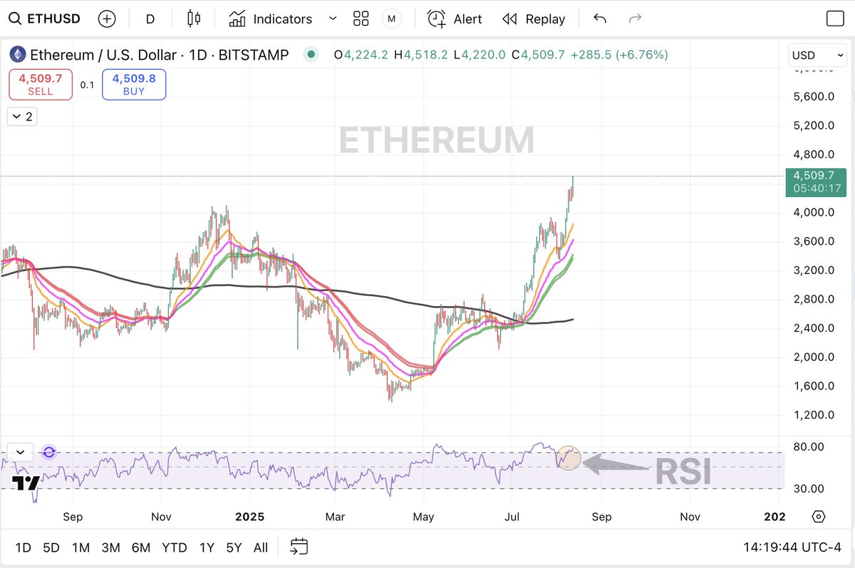
Task: Click the Jul label on the time axis
Action: tap(512, 517)
